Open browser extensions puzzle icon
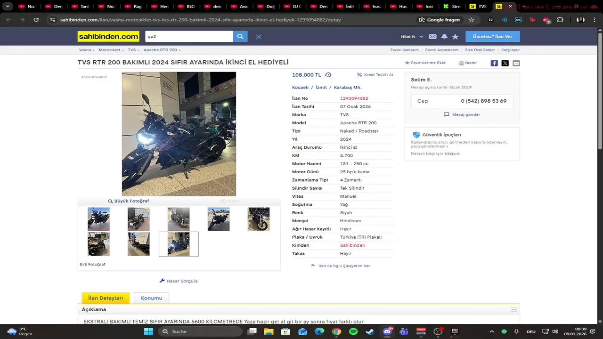The image size is (603, 339). [560, 20]
